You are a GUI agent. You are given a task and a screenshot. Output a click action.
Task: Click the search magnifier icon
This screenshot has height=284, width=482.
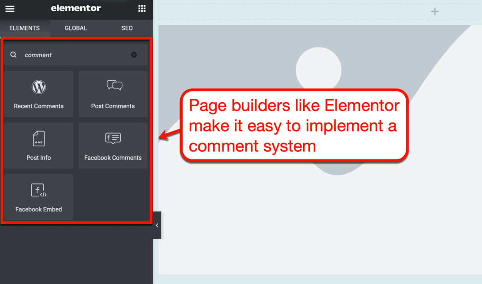point(13,55)
